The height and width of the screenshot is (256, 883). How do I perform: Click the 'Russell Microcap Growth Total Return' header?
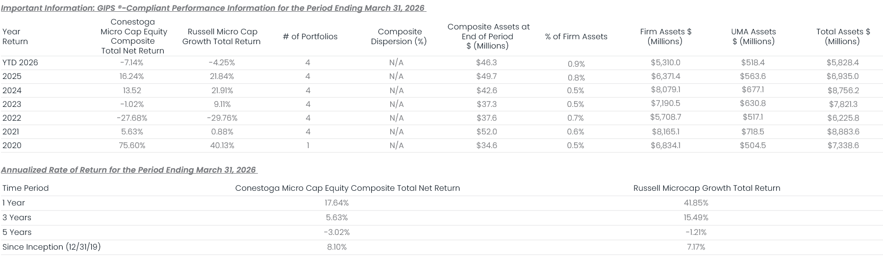[x=706, y=188]
